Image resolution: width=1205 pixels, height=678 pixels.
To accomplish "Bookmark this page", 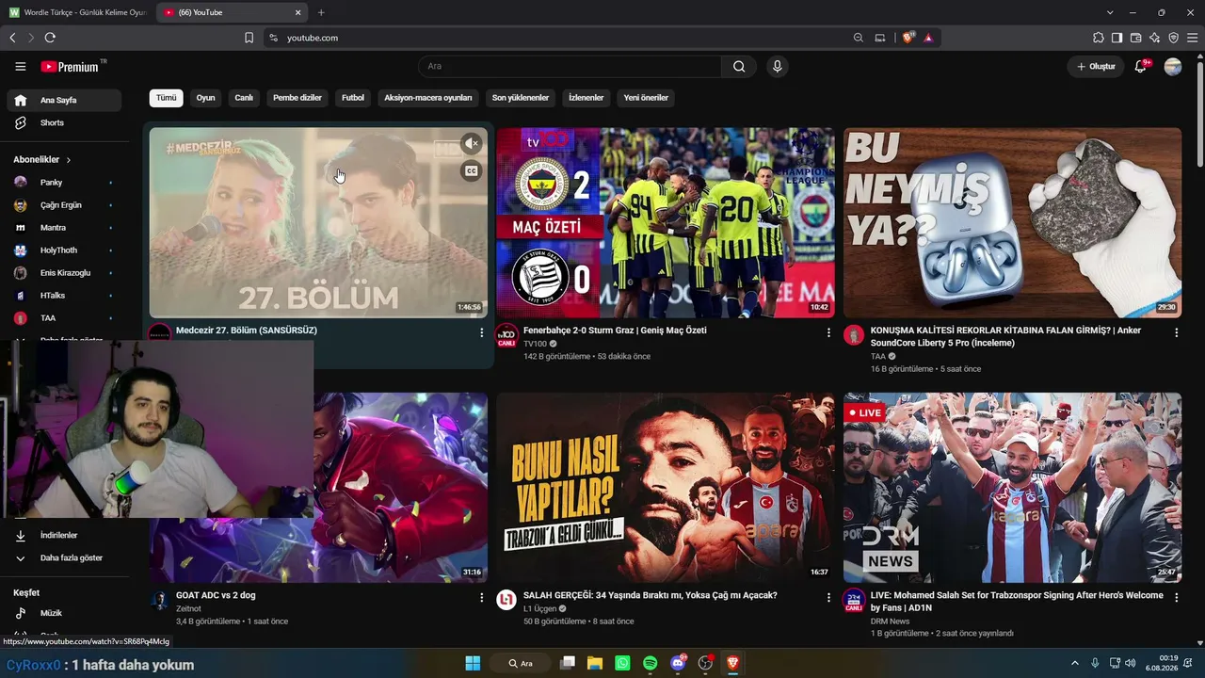I will 249,38.
